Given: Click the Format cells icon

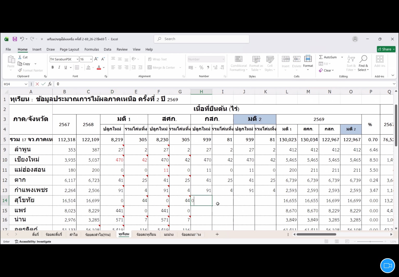Looking at the screenshot, I should (x=308, y=63).
